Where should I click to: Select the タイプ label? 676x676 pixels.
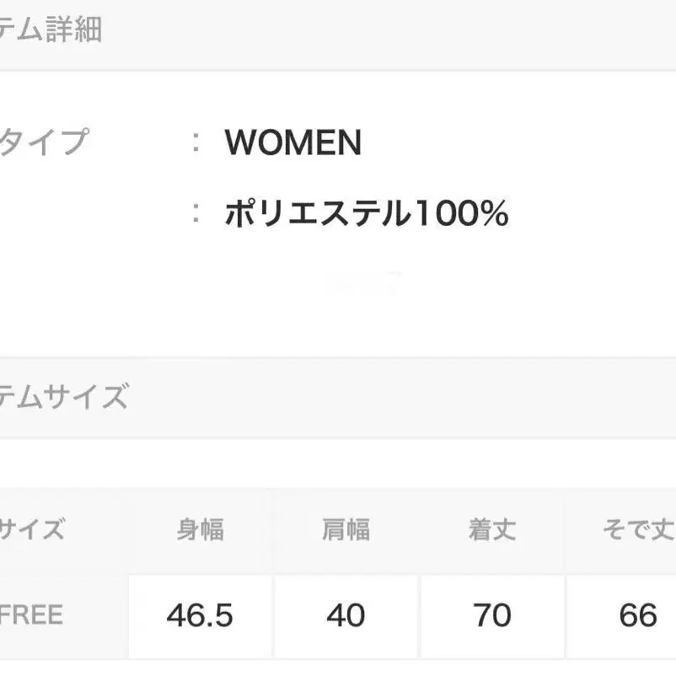point(44,142)
